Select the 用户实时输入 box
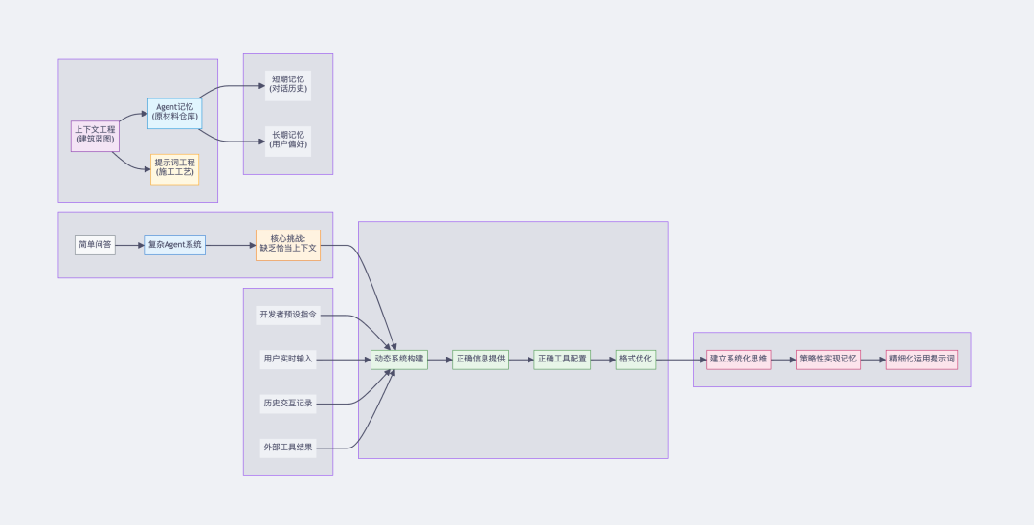The width and height of the screenshot is (1034, 525). click(287, 360)
